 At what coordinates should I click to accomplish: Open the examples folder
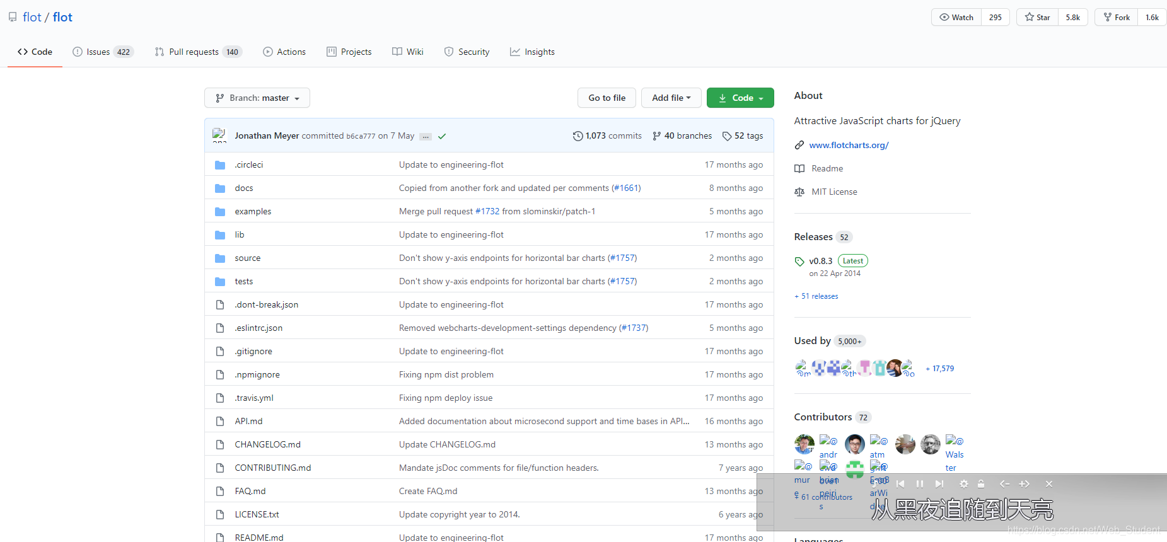click(x=253, y=211)
